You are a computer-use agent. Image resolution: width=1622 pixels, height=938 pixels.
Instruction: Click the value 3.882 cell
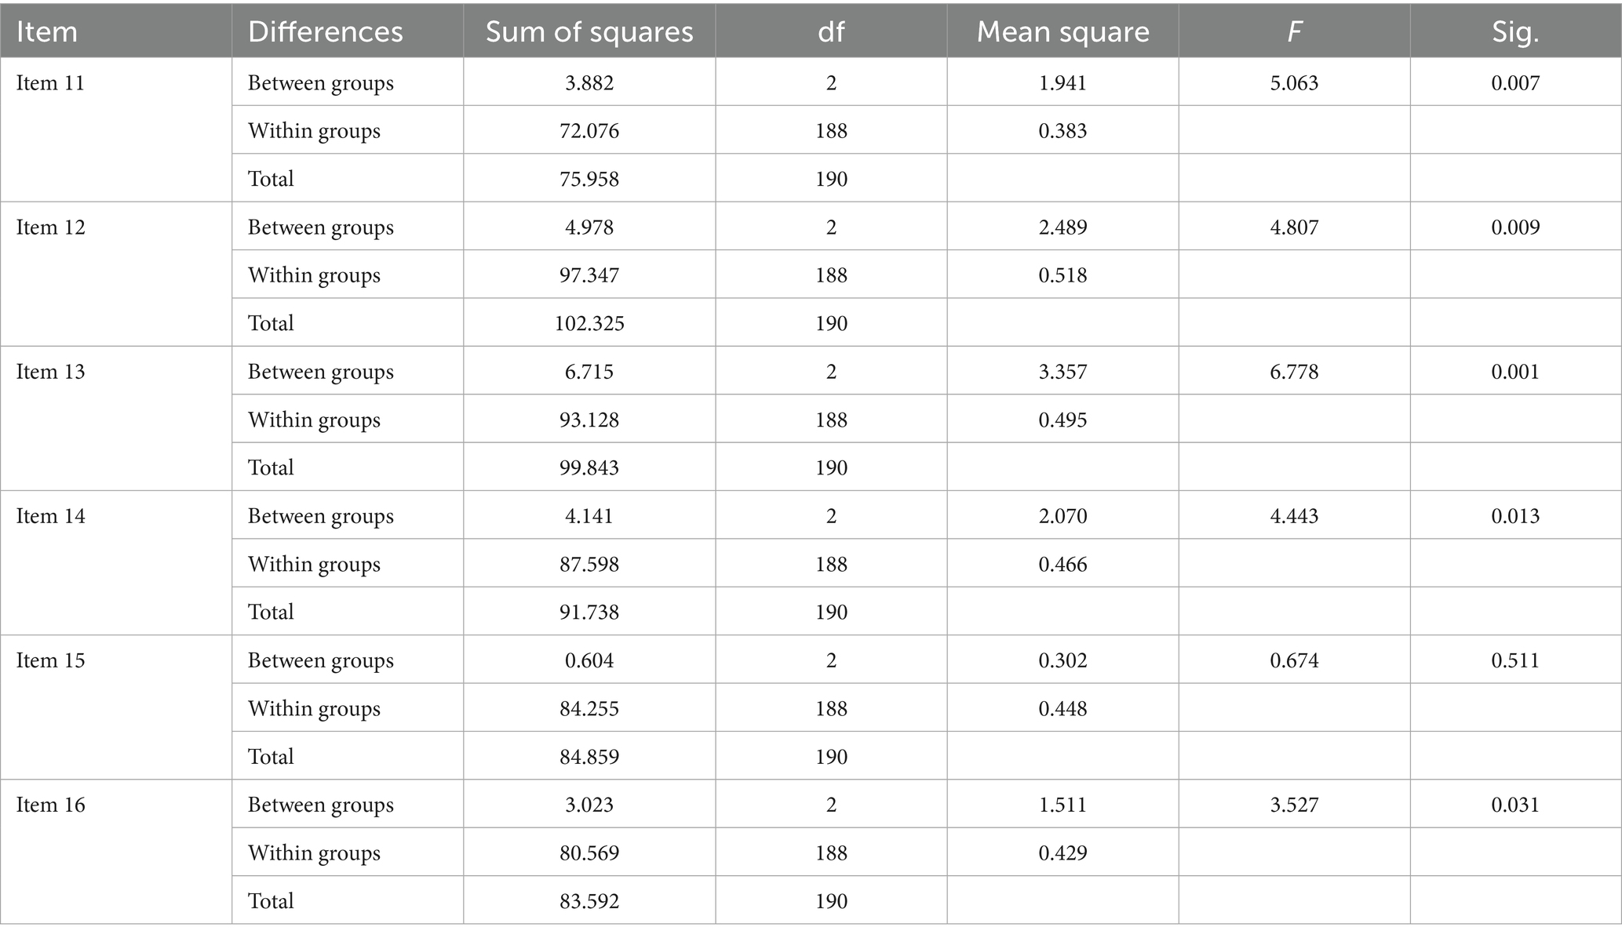tap(589, 82)
